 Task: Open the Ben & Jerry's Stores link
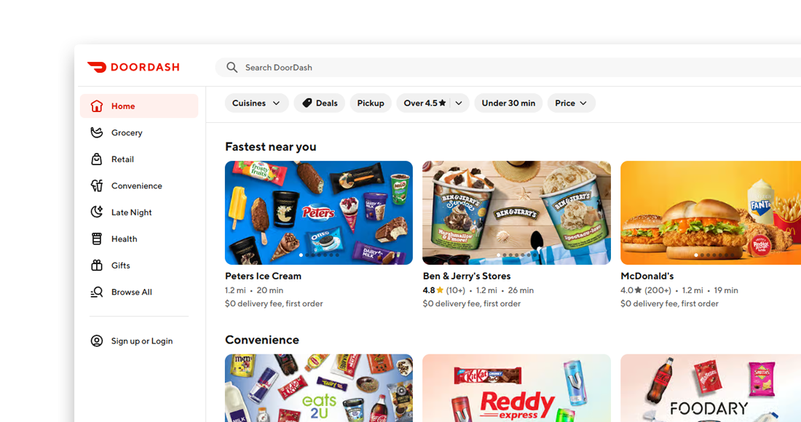click(x=466, y=276)
